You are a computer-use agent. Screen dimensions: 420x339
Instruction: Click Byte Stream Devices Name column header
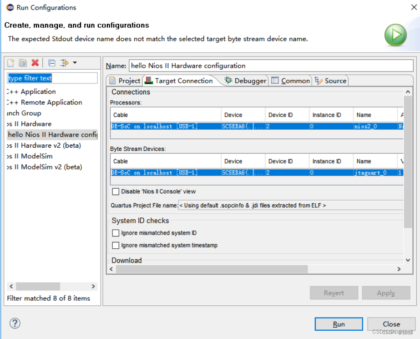coord(375,161)
